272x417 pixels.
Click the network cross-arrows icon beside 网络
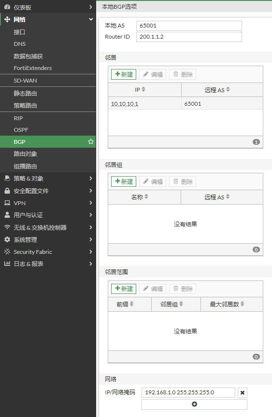point(7,19)
